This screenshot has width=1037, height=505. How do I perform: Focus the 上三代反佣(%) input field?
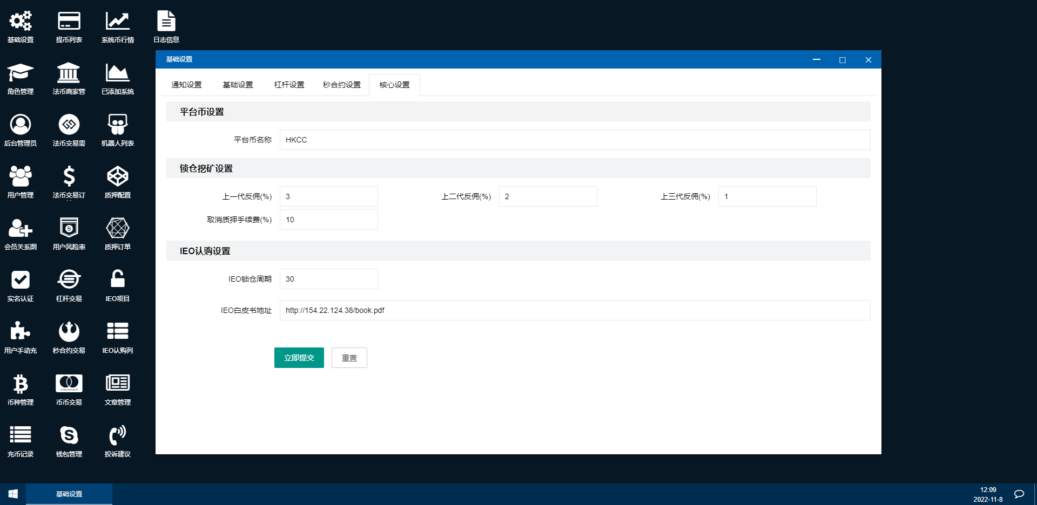[x=767, y=196]
